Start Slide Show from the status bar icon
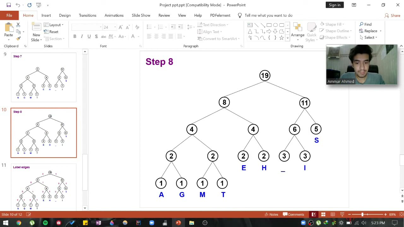The height and width of the screenshot is (227, 404). point(342,214)
